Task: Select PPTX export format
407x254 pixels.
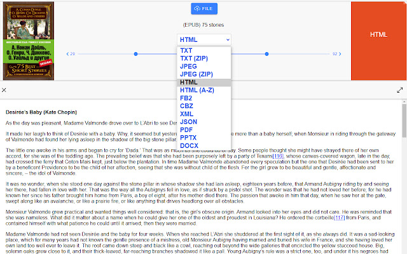Action: (204, 138)
